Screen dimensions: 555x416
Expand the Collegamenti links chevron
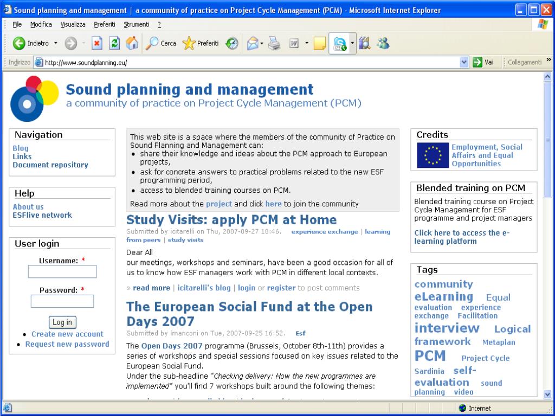click(549, 60)
